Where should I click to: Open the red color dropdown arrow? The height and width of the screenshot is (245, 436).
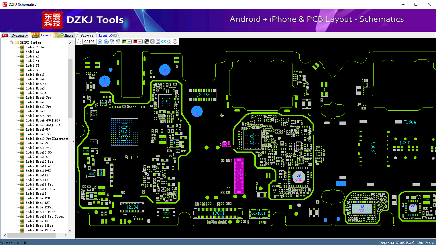(140, 42)
